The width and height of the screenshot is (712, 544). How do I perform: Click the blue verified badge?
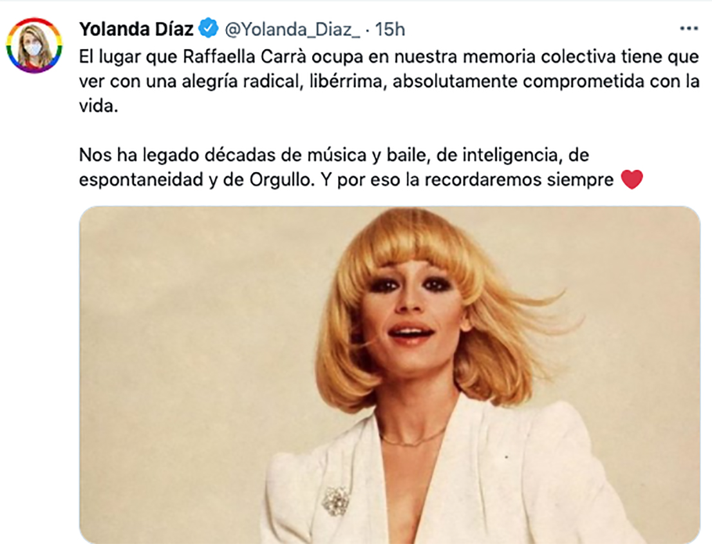coord(209,28)
